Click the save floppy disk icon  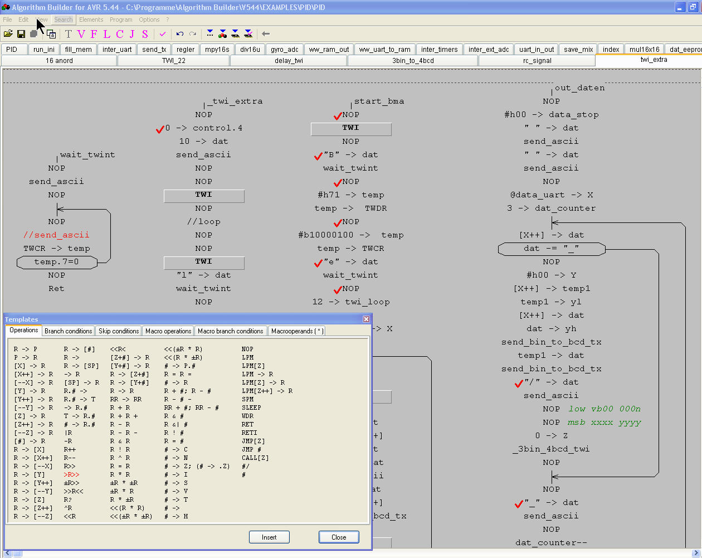point(21,34)
